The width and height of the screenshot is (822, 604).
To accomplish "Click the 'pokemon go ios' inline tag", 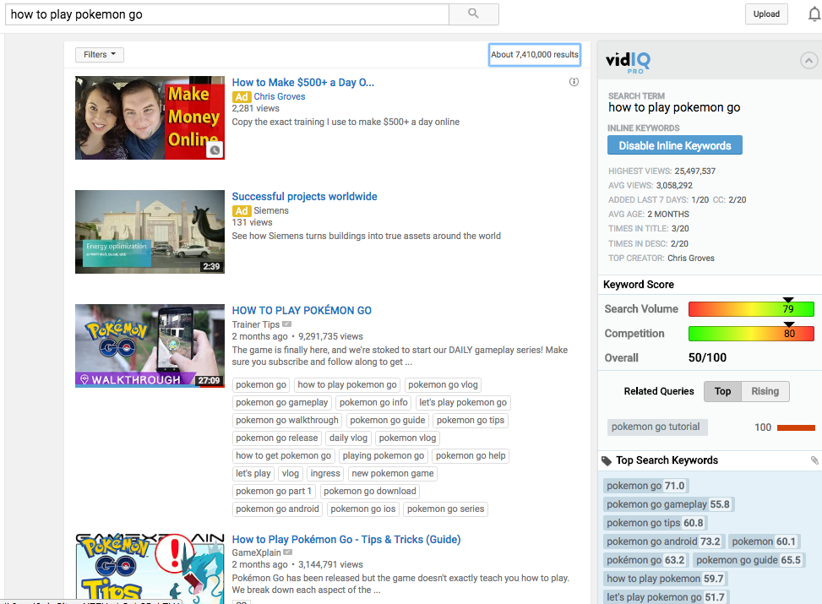I will pos(363,509).
